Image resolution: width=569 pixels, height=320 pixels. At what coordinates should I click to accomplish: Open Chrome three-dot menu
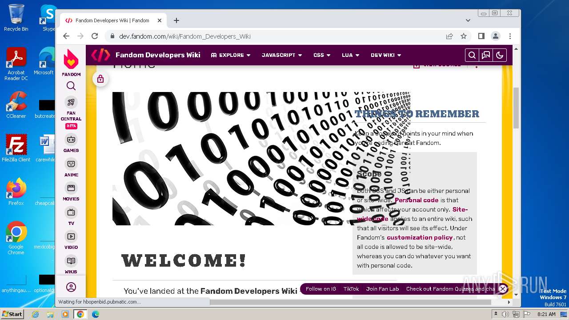(510, 36)
